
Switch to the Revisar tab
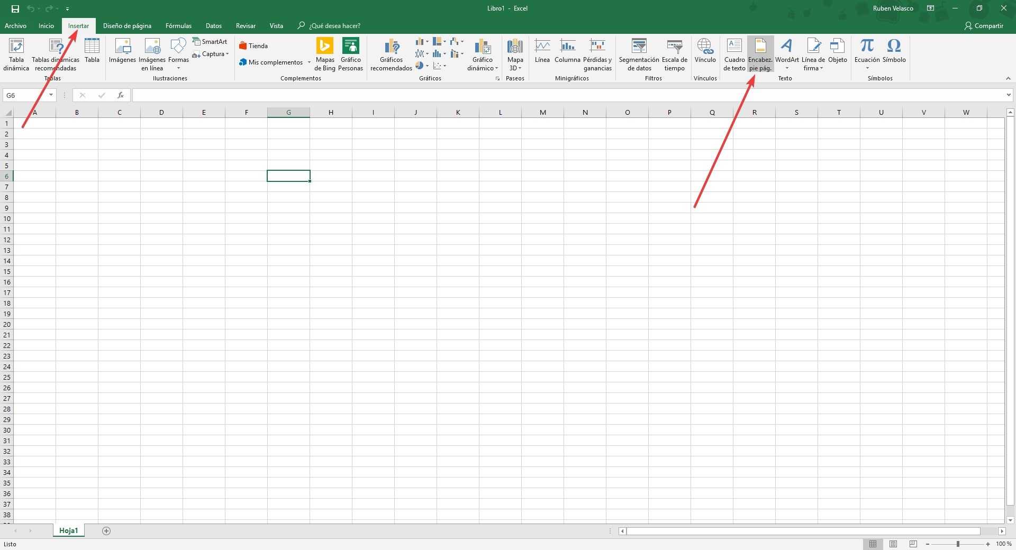point(246,25)
